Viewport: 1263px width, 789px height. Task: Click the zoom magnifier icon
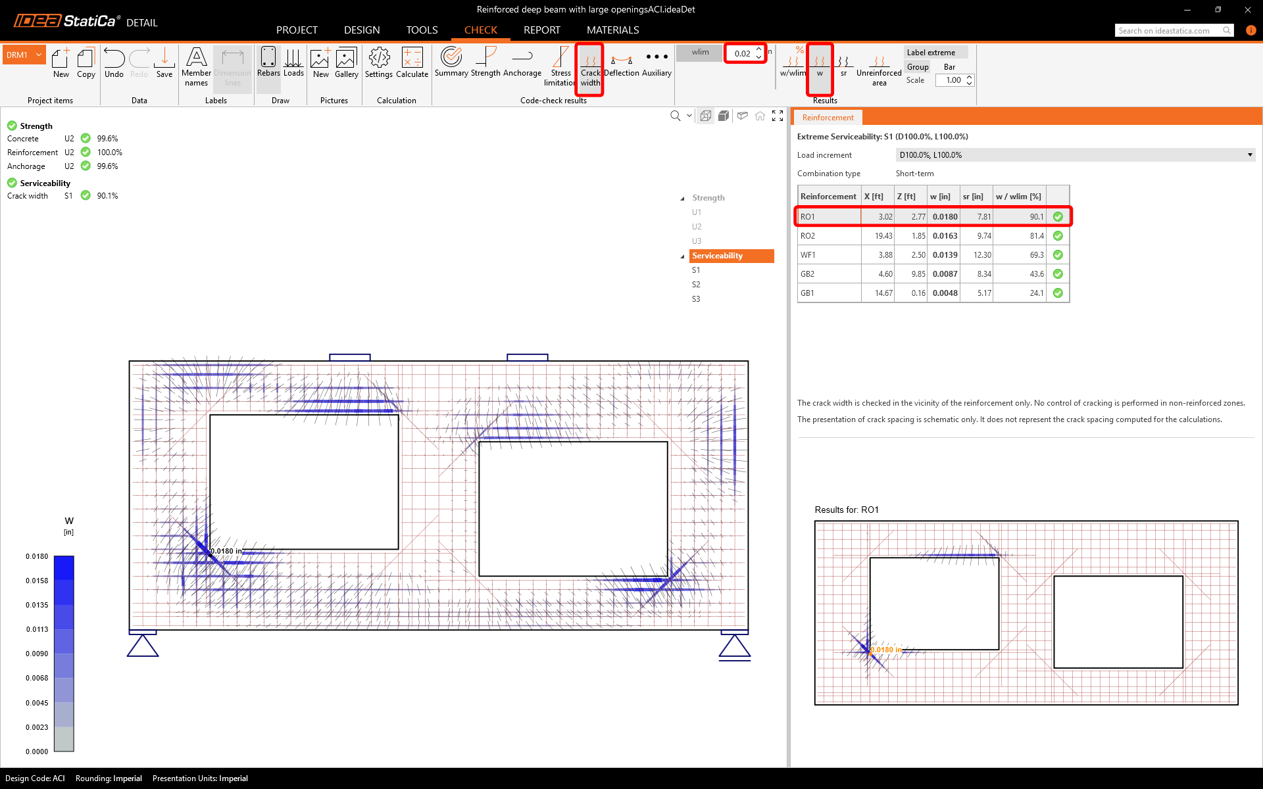coord(675,116)
